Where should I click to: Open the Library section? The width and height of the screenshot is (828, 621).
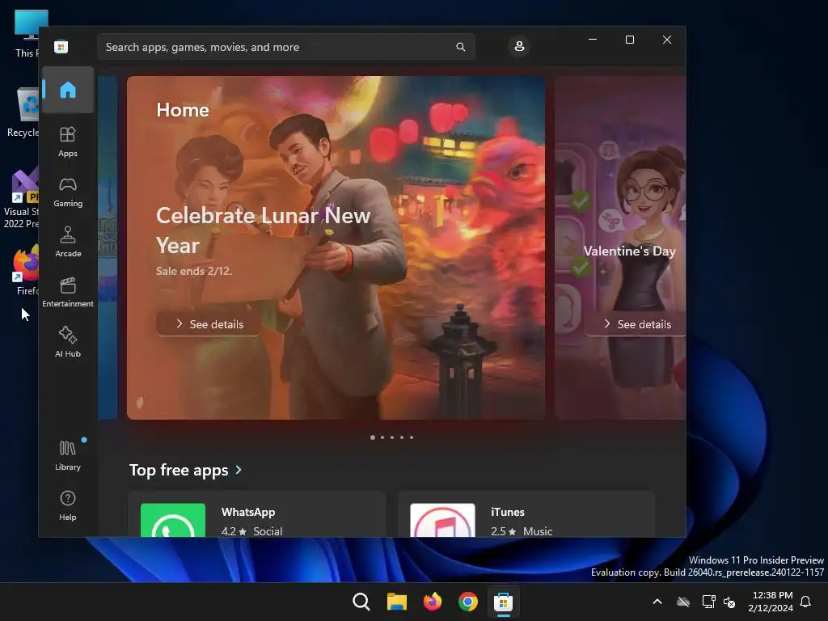(68, 455)
